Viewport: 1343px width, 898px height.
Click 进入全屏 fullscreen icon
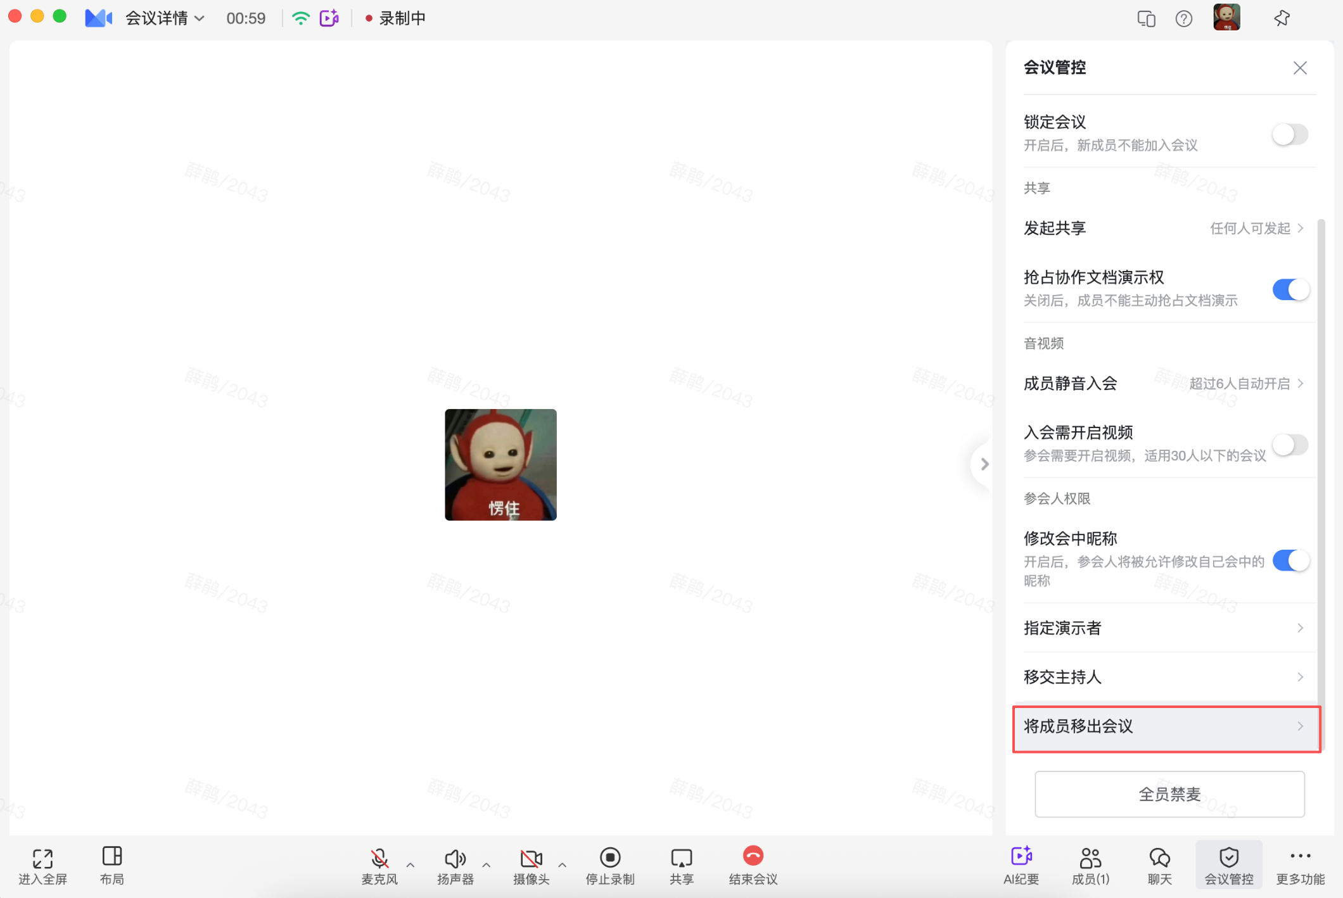click(x=43, y=866)
